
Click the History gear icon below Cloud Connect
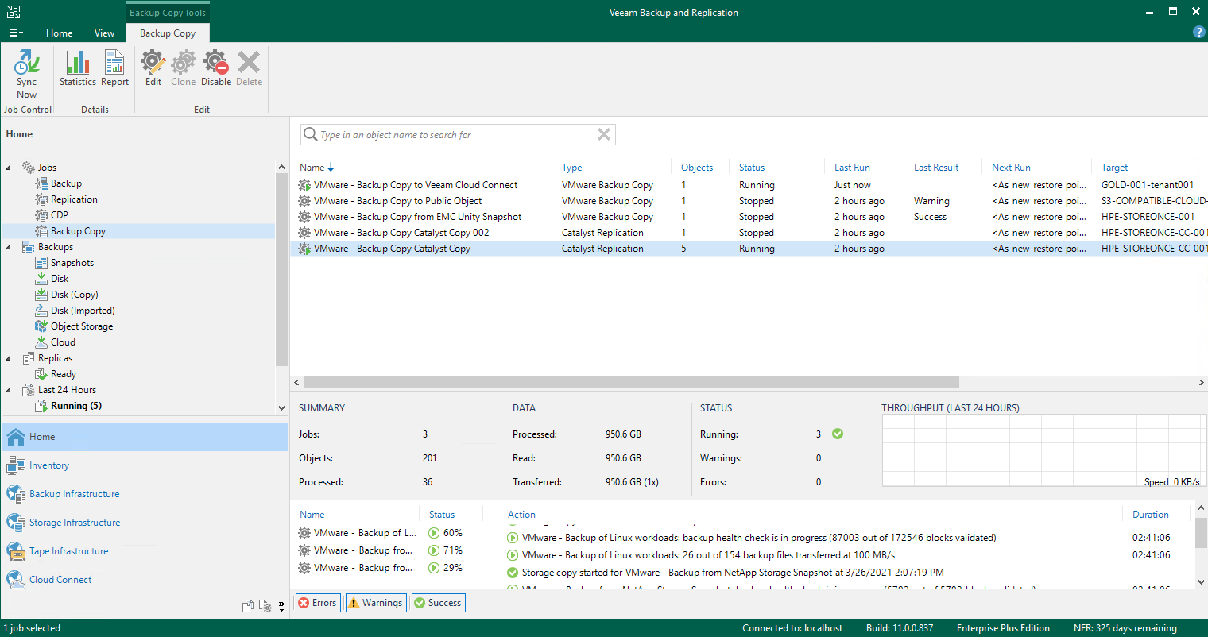click(x=265, y=606)
